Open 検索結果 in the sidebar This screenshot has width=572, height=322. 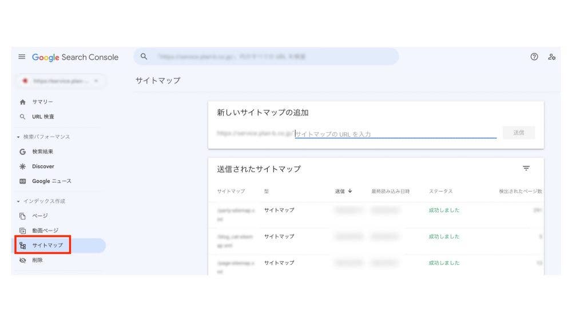click(x=42, y=152)
